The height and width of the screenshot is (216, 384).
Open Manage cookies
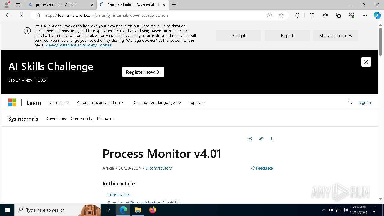(x=335, y=35)
